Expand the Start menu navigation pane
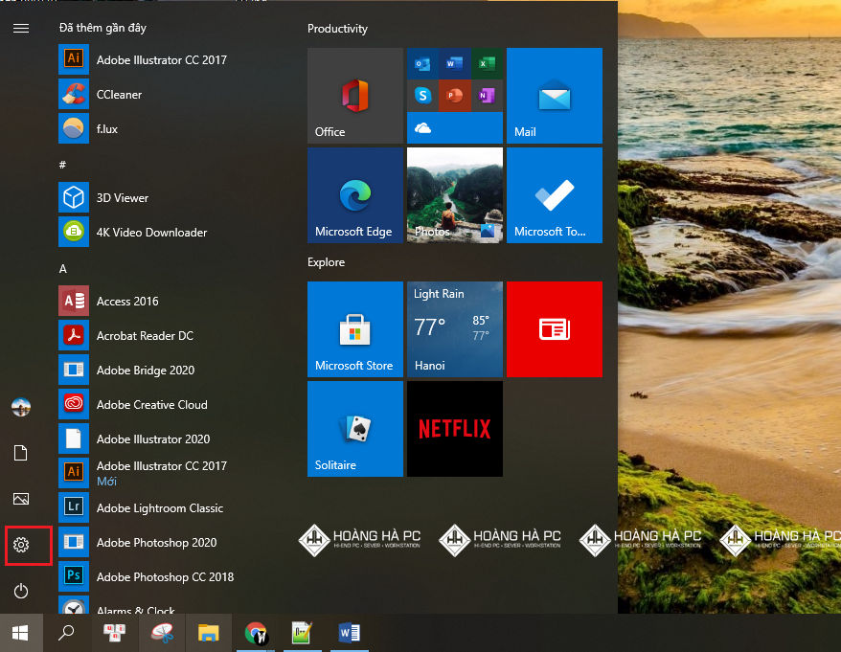This screenshot has height=652, width=841. 20,27
